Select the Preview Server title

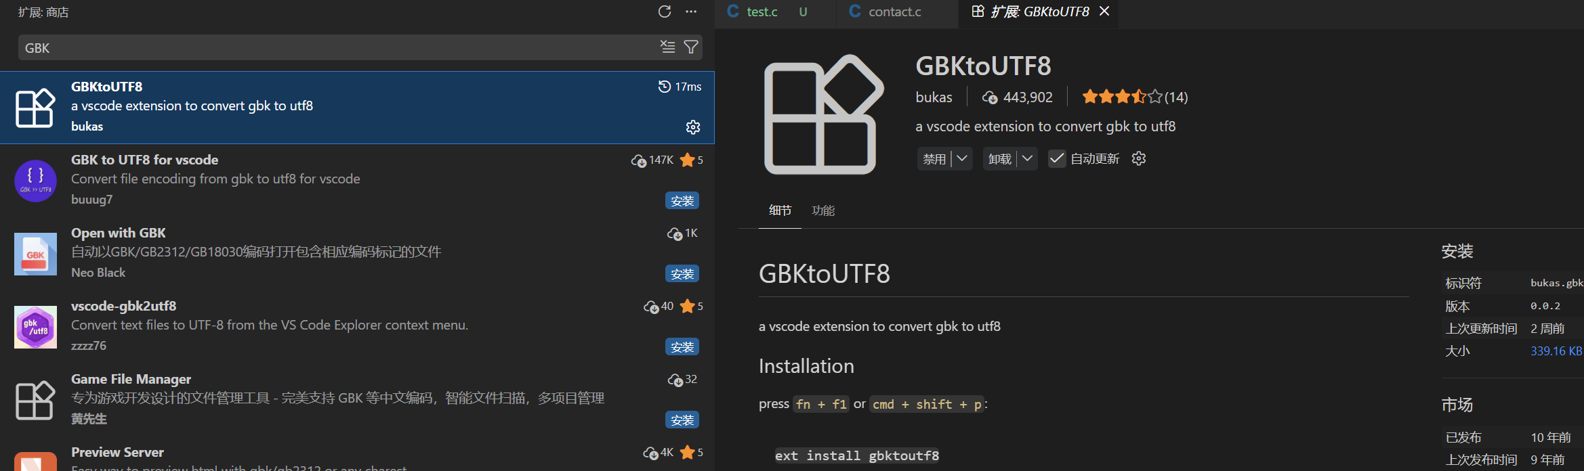pyautogui.click(x=118, y=452)
